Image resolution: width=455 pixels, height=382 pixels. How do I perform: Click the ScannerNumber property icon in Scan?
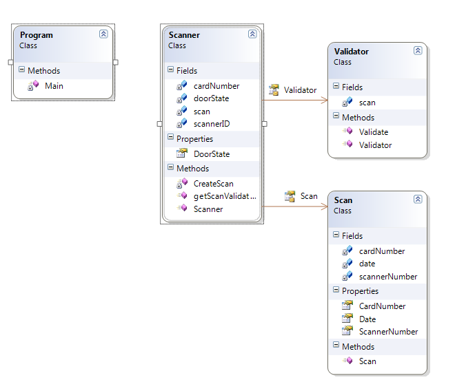[347, 331]
